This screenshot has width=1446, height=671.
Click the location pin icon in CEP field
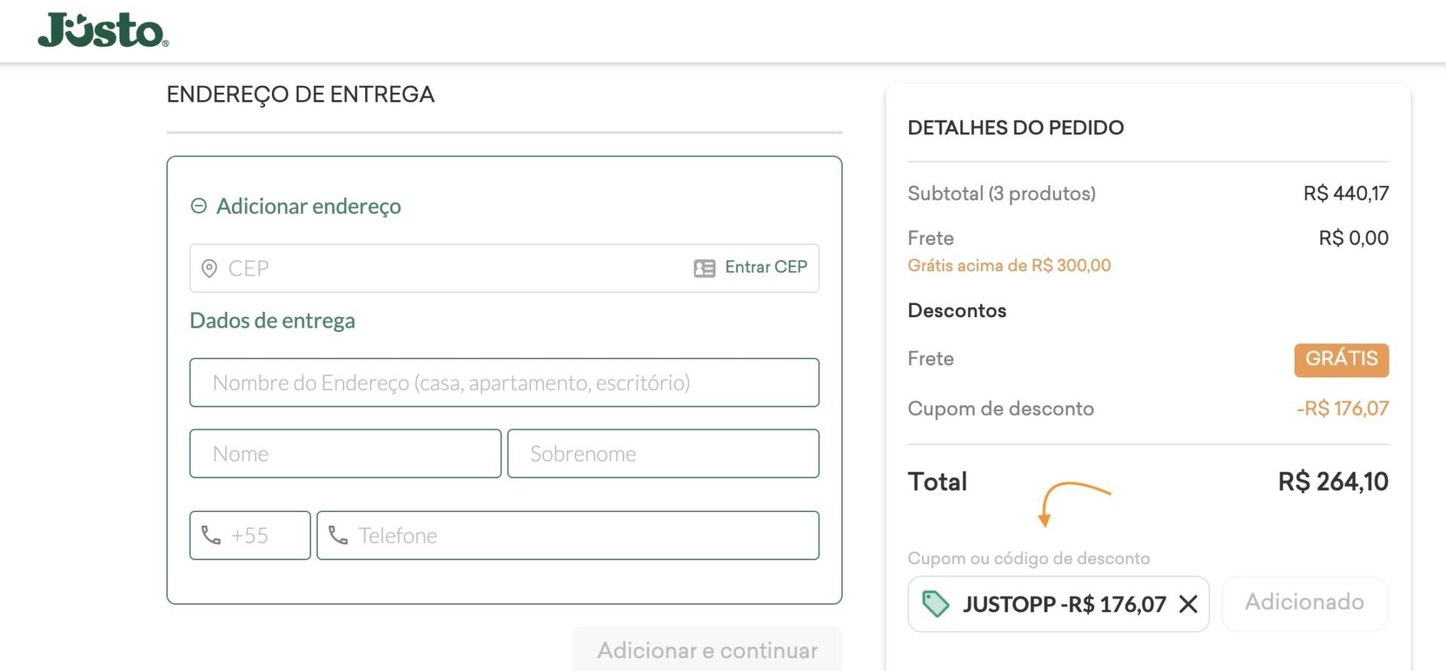pos(209,268)
